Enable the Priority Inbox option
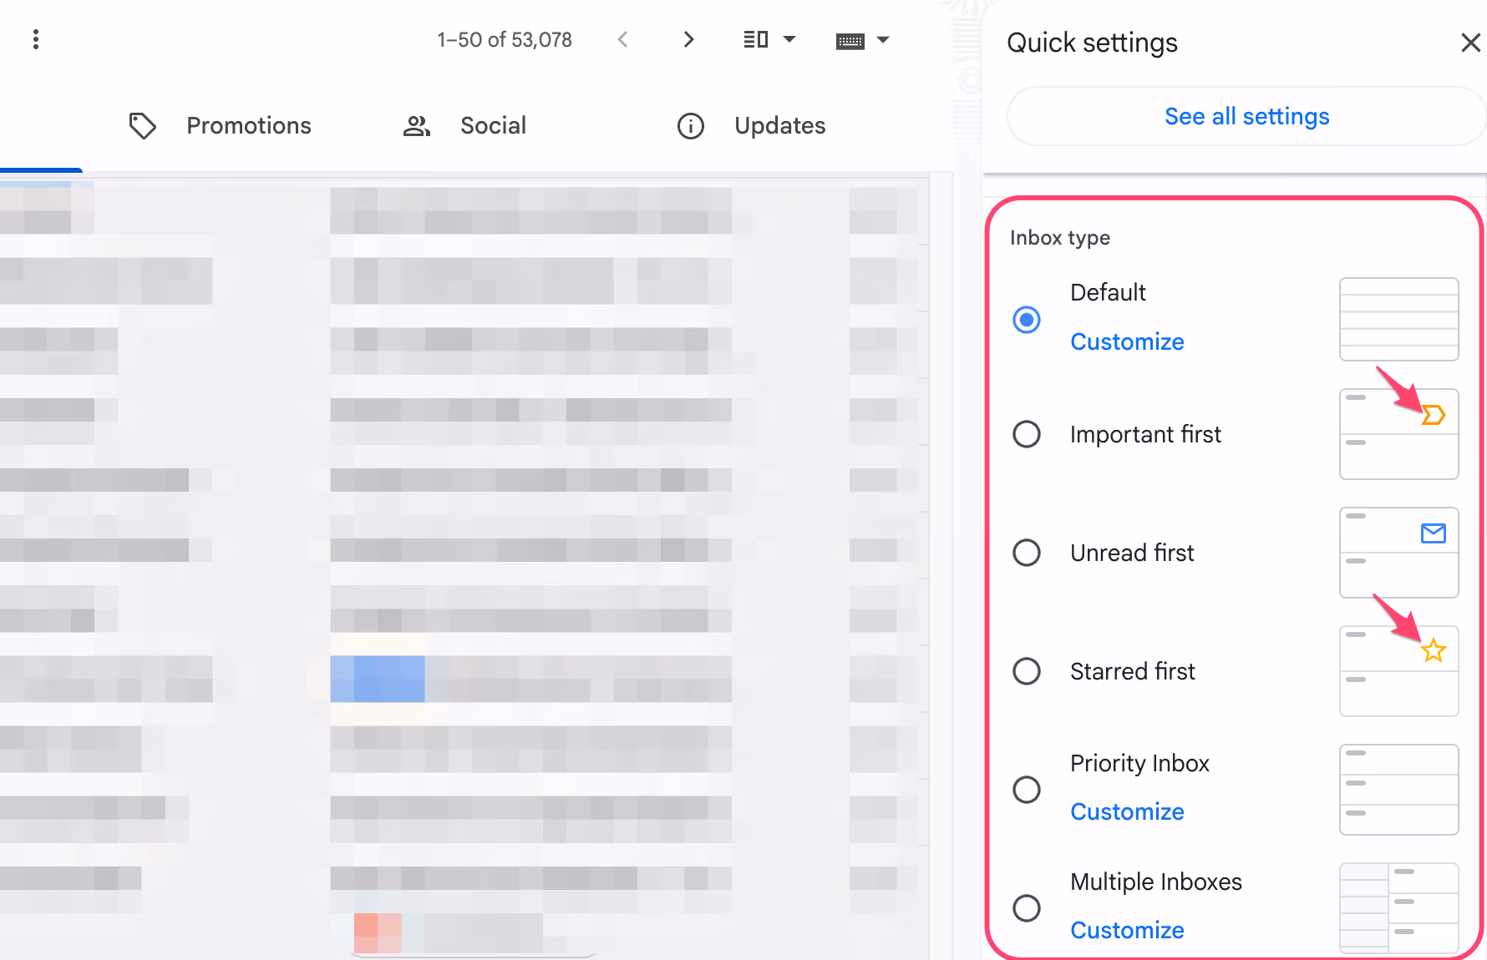Viewport: 1487px width, 960px height. click(1027, 790)
